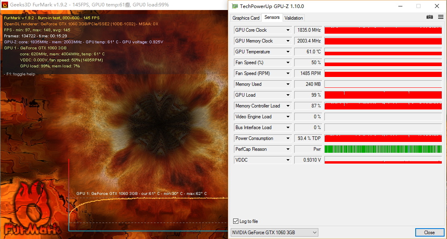Minimize the GPU-Z window
Image resolution: width=447 pixels, height=239 pixels.
click(400, 6)
